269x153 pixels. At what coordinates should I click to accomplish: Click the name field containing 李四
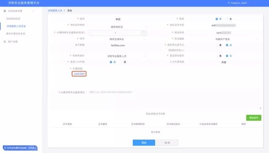[x=118, y=19]
